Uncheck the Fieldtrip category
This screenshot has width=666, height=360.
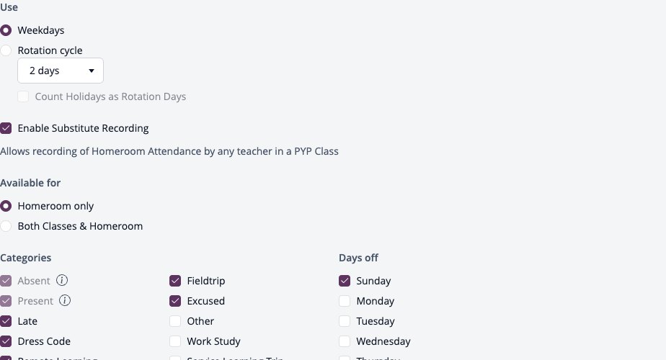coord(175,281)
